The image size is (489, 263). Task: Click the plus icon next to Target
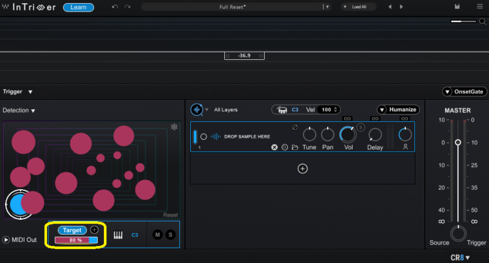point(94,229)
